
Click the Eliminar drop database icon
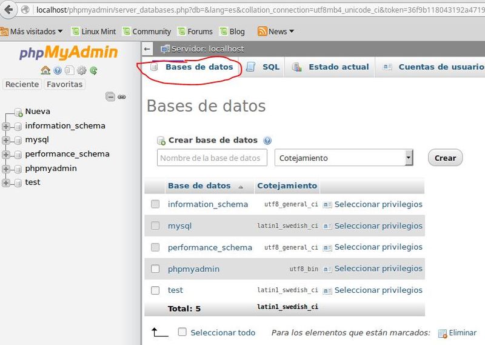click(443, 333)
